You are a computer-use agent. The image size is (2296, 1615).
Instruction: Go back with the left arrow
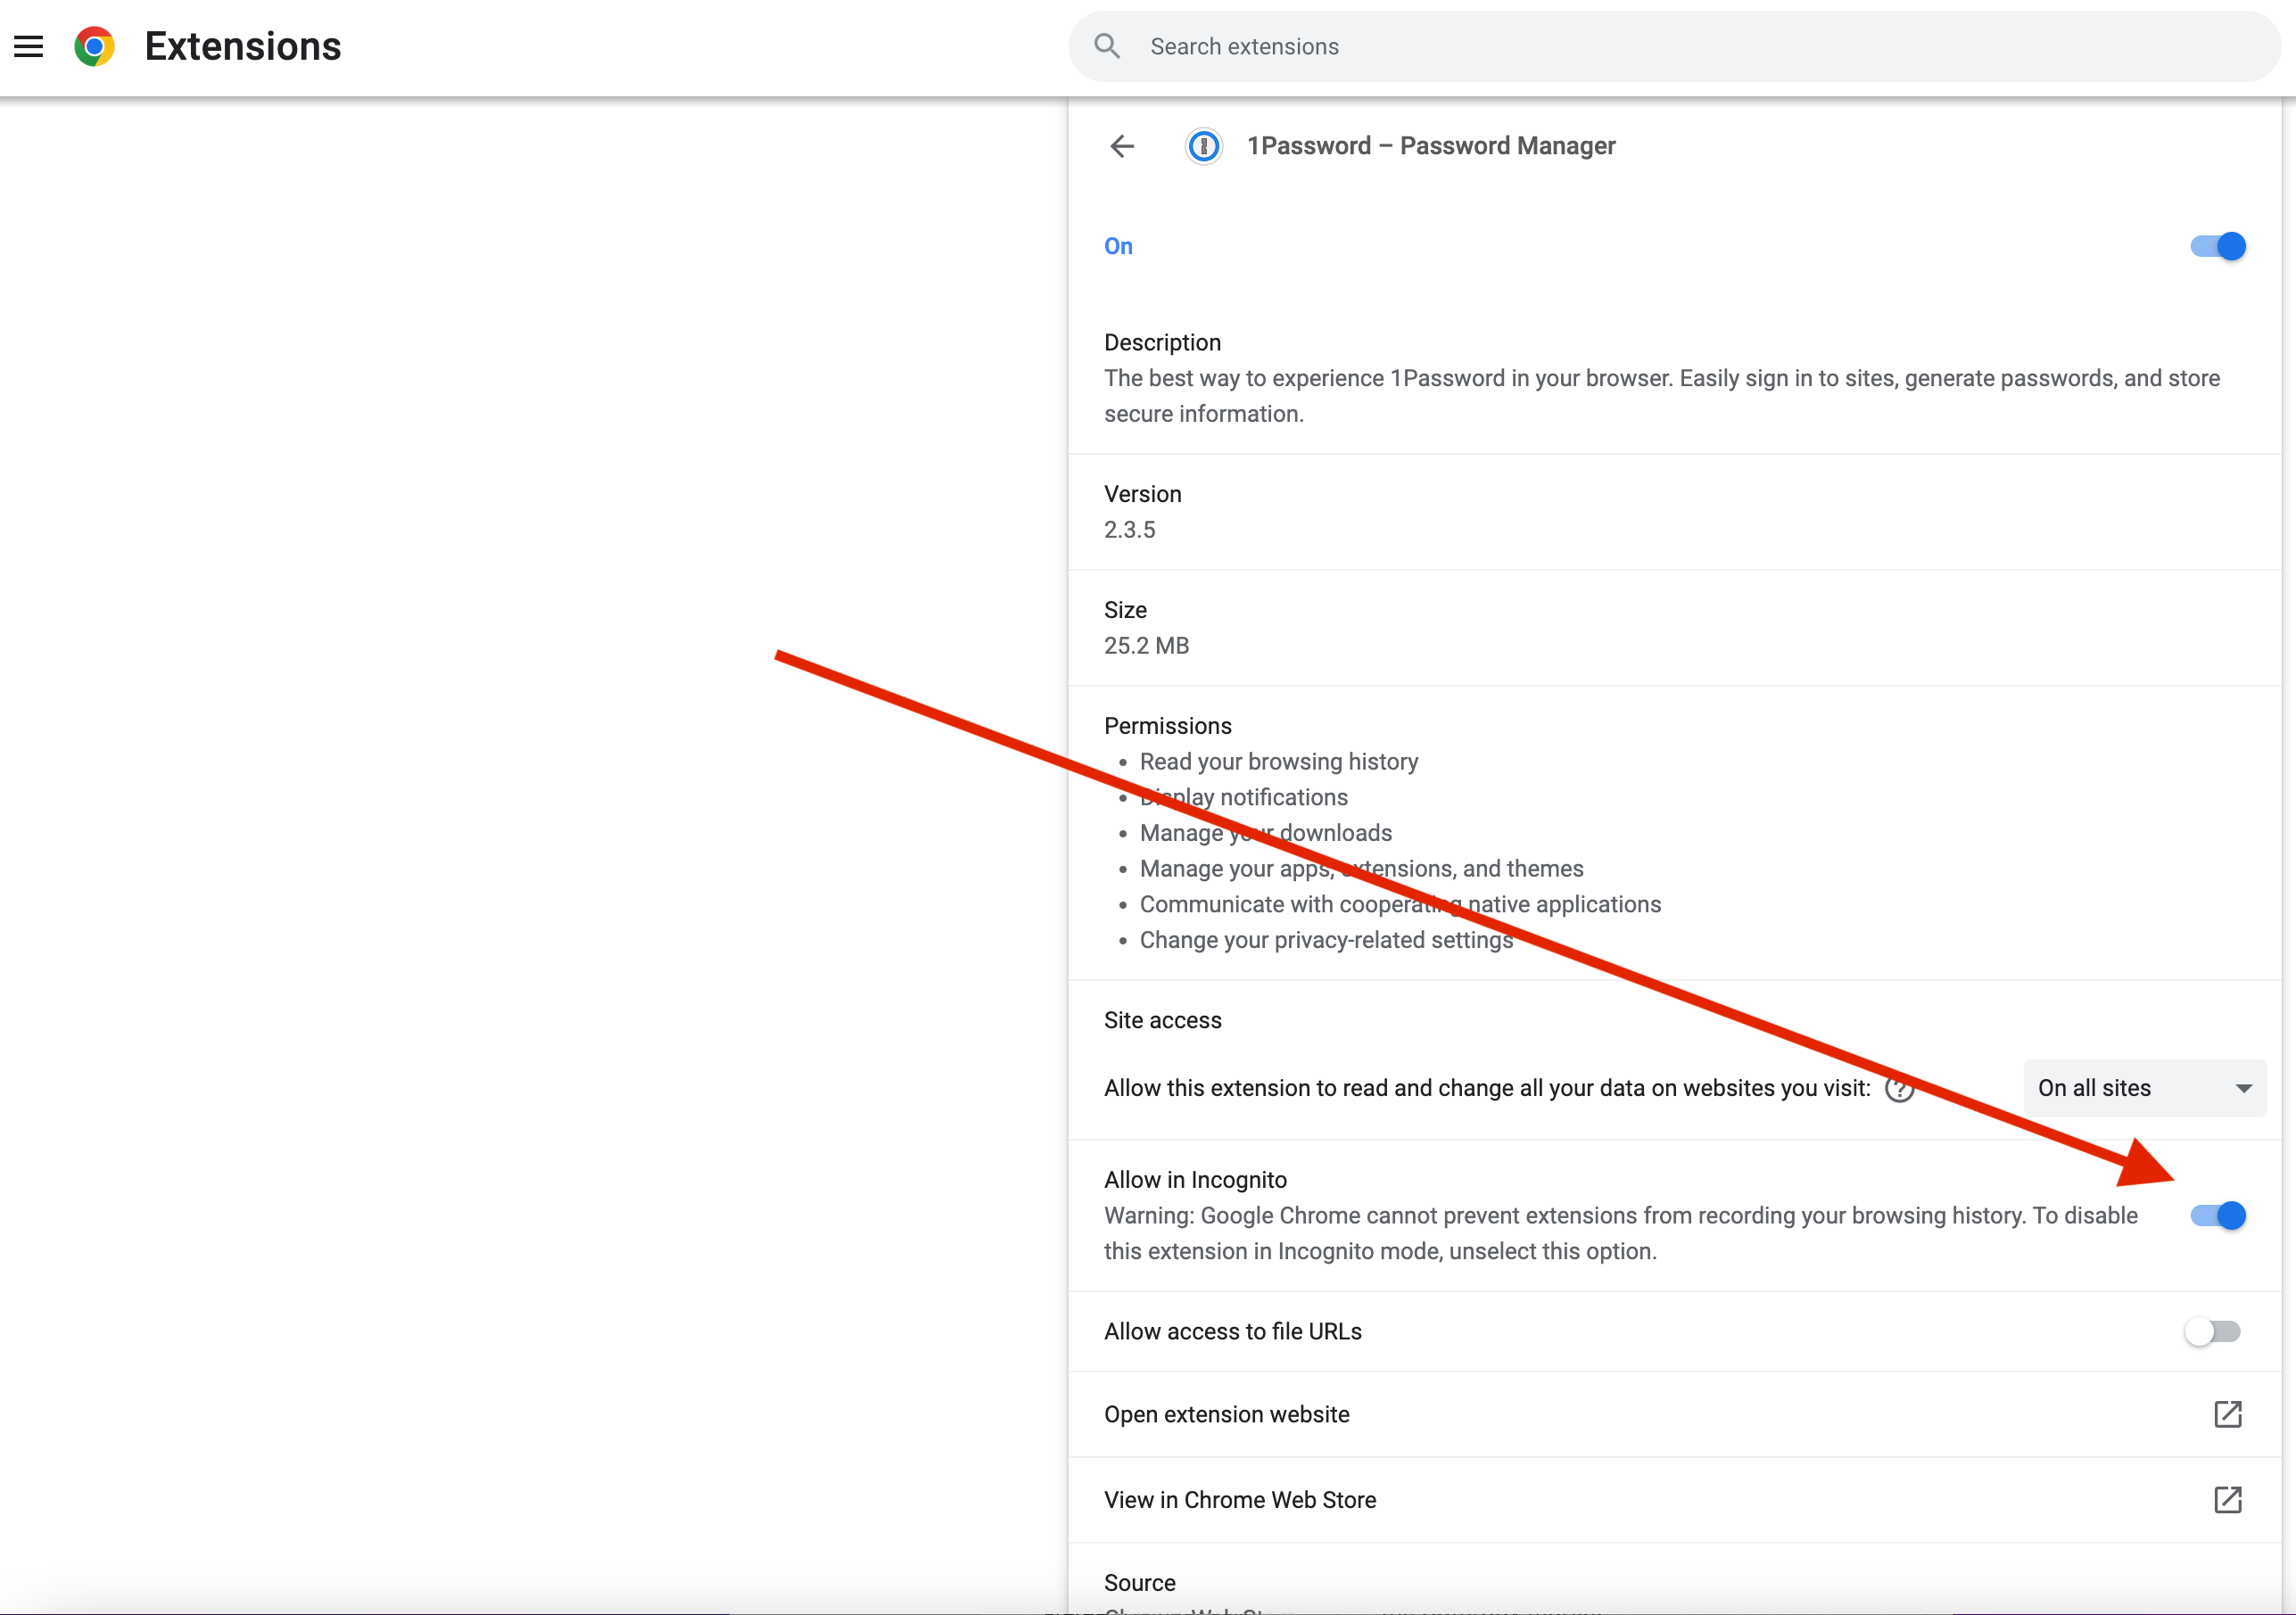[1122, 146]
